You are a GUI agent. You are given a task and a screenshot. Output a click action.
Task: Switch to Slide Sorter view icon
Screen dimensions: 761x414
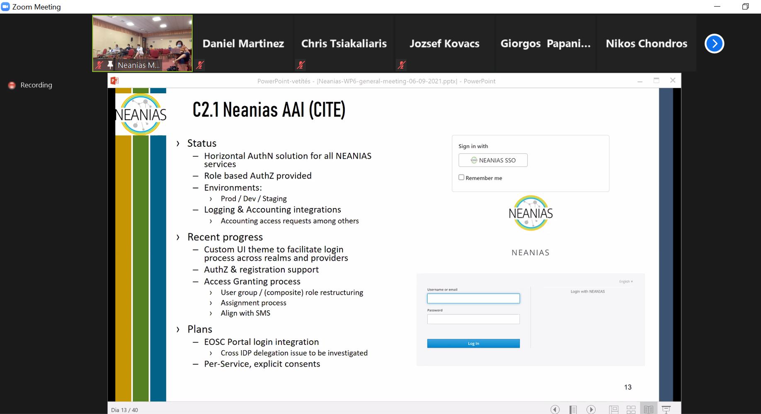[631, 409]
